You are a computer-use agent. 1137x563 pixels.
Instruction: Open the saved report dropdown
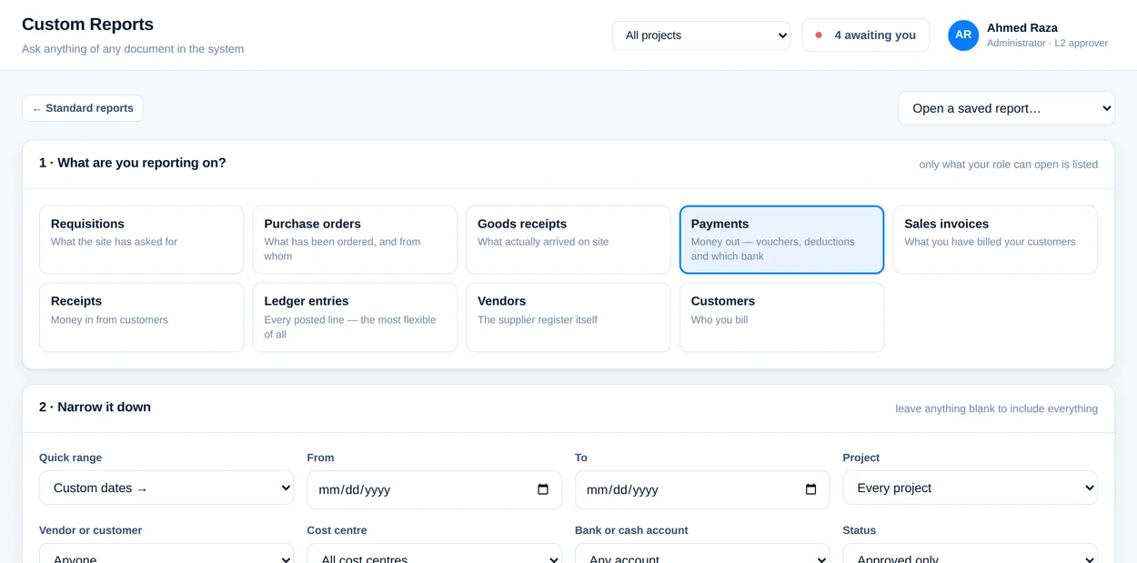click(x=1006, y=108)
